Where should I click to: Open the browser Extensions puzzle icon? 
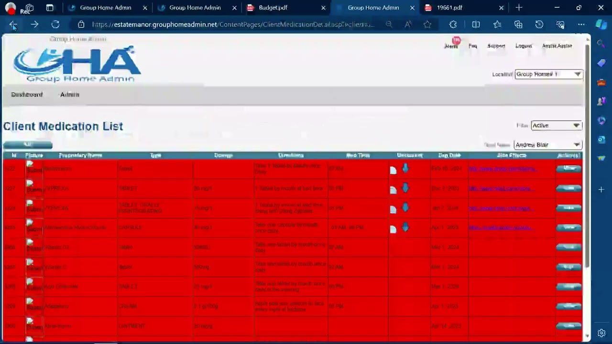453,24
